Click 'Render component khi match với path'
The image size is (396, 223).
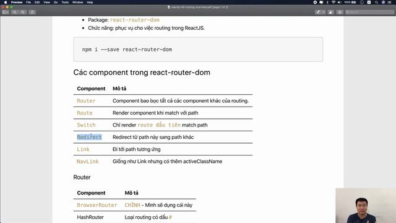tap(155, 113)
